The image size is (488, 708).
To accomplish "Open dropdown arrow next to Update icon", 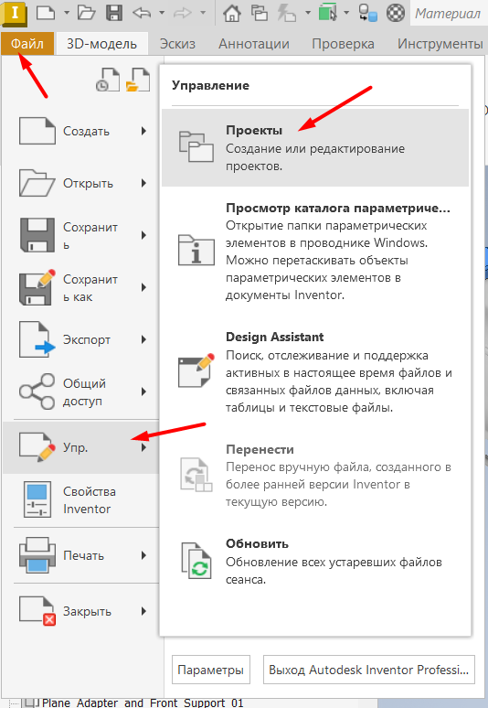I will (308, 13).
